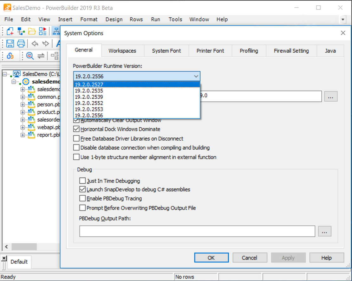The image size is (352, 281).
Task: Select runtime version 19.2.0.2527
Action: 137,84
